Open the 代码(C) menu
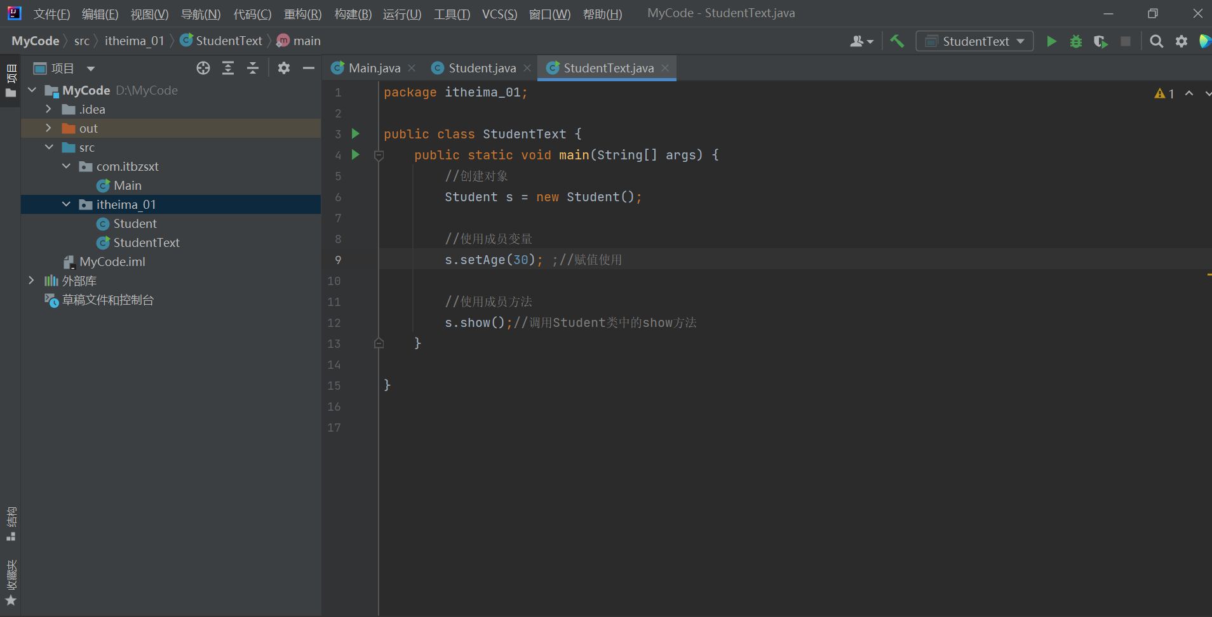Image resolution: width=1212 pixels, height=617 pixels. (x=252, y=14)
